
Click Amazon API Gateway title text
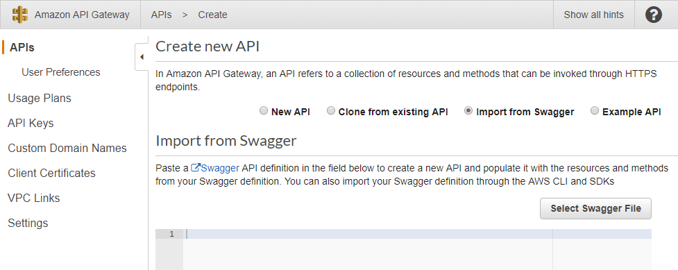pos(82,15)
